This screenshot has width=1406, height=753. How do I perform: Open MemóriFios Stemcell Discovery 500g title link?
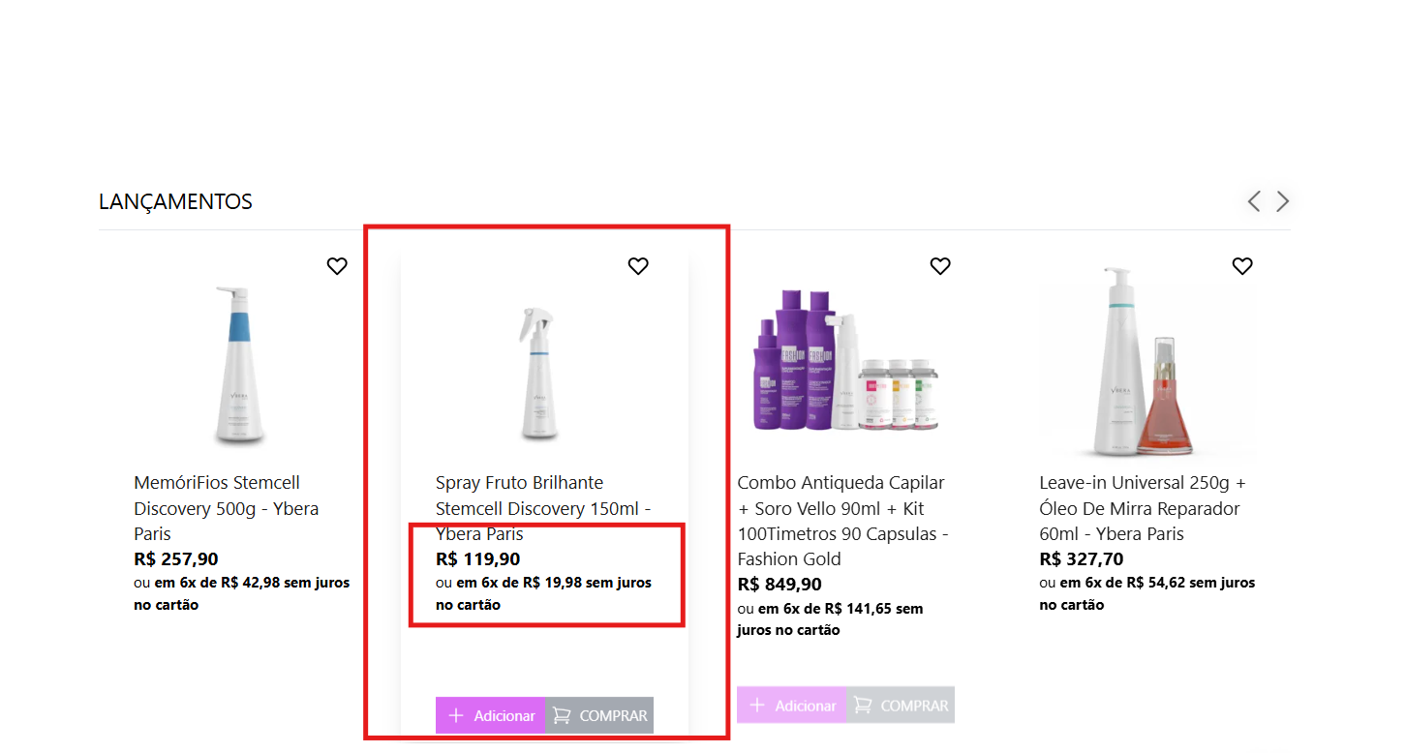[x=226, y=508]
